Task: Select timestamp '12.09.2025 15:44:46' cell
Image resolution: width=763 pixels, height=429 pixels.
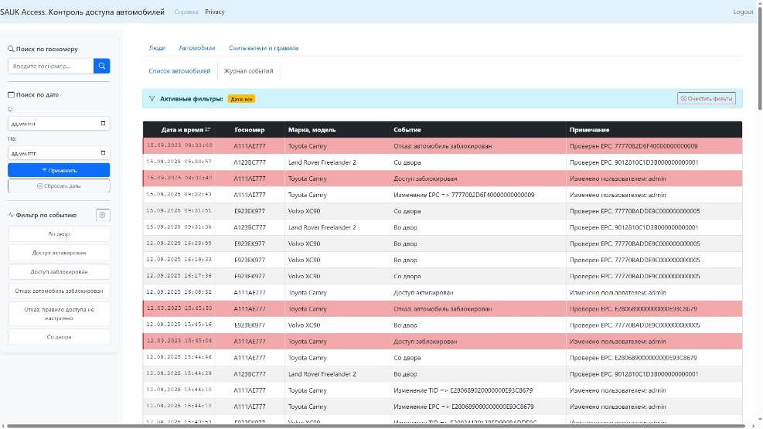Action: coord(179,357)
